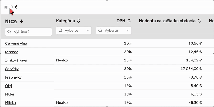Open the rezance item link
This screenshot has height=107, width=214.
pyautogui.click(x=12, y=52)
